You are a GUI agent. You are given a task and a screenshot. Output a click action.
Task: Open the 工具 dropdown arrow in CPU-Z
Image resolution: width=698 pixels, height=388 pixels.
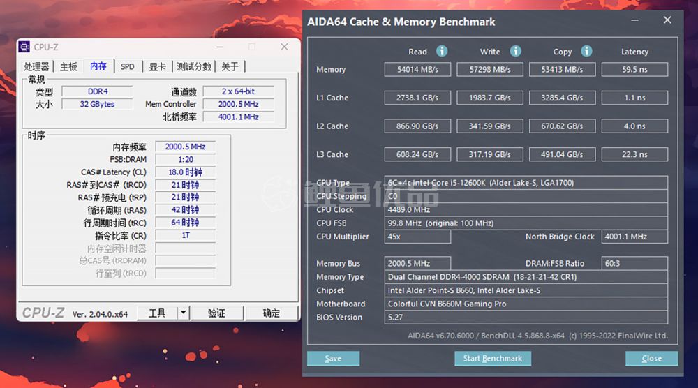(x=184, y=313)
